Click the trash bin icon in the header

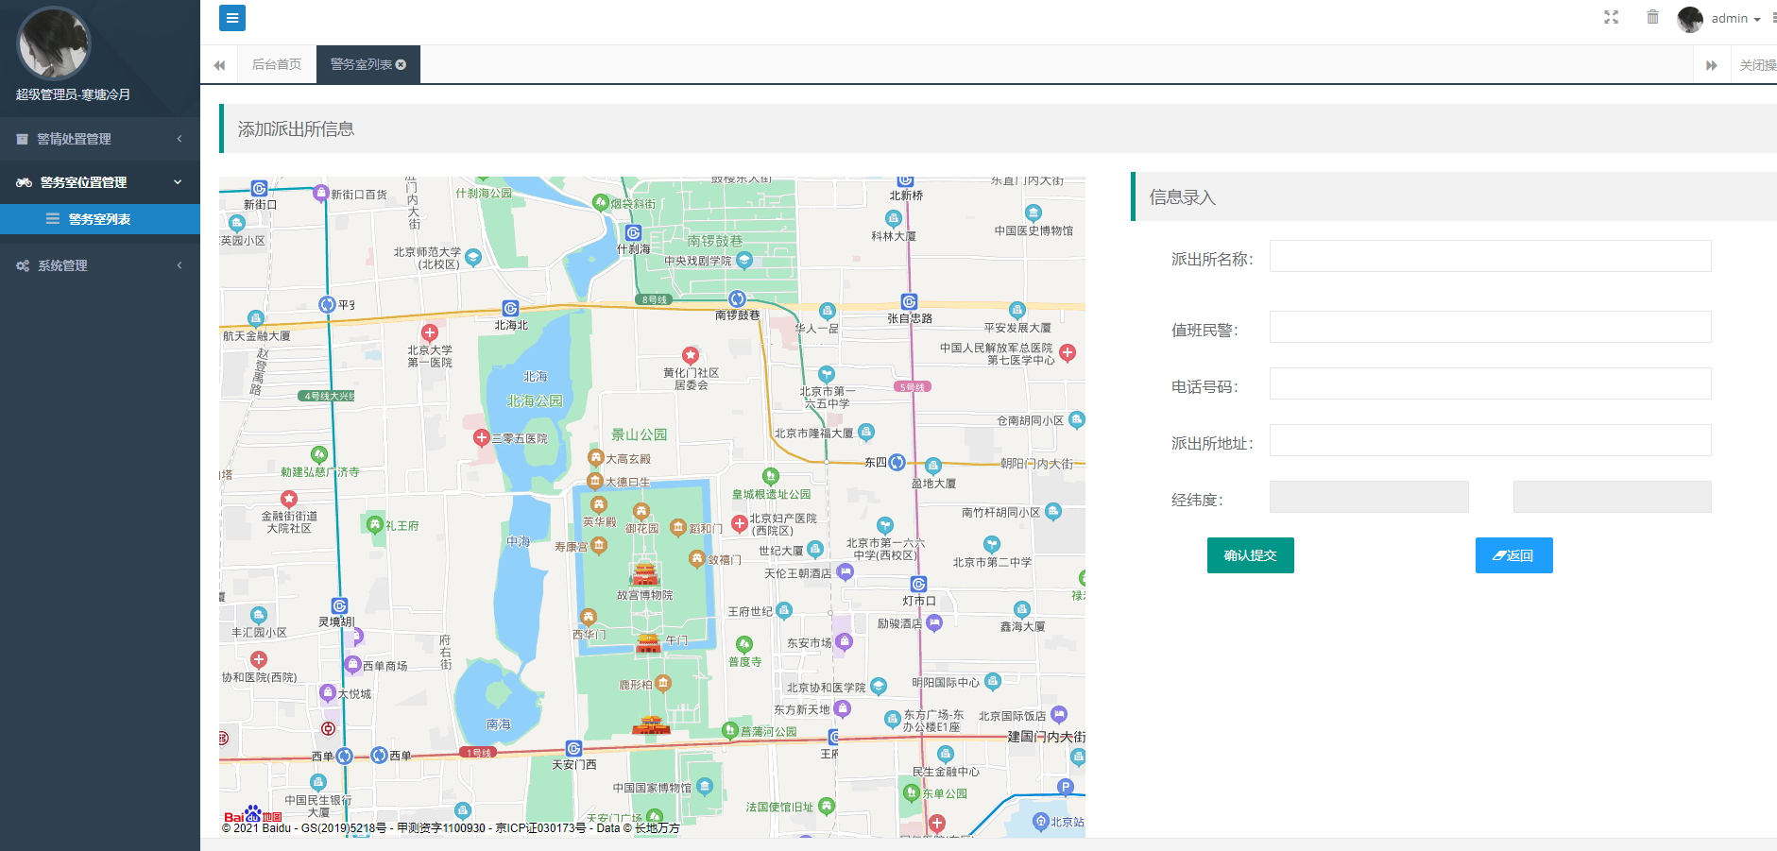[x=1652, y=17]
